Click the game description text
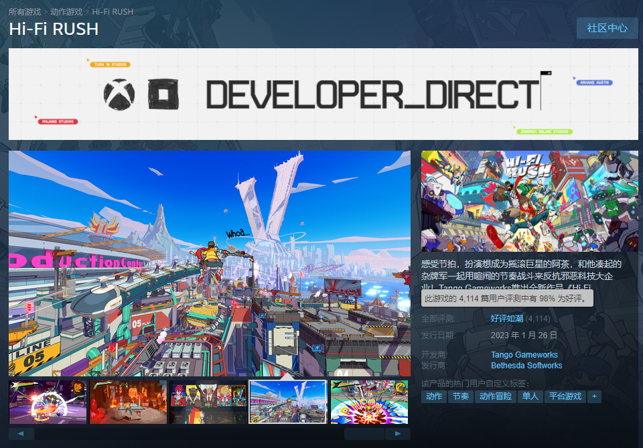 (521, 275)
